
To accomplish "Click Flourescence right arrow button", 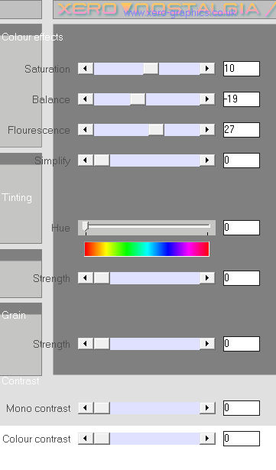I will point(207,130).
